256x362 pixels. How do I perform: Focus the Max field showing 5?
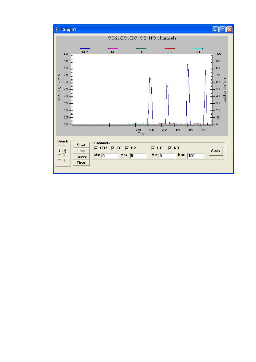click(x=138, y=156)
